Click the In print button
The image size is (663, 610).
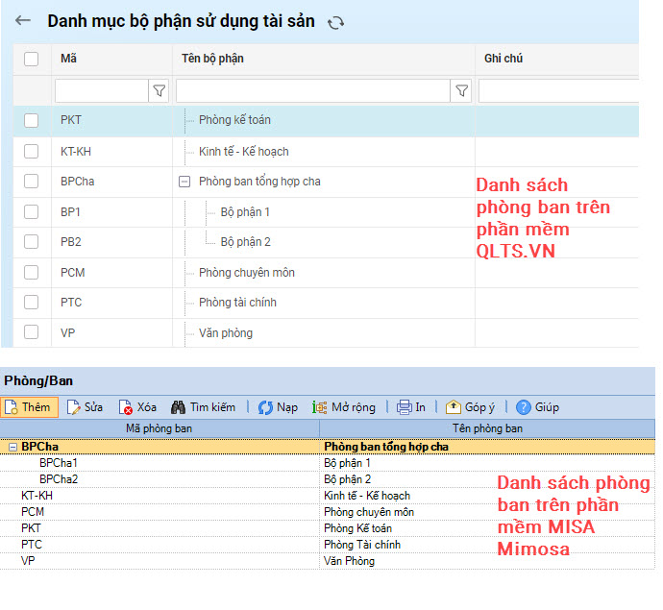tap(411, 407)
